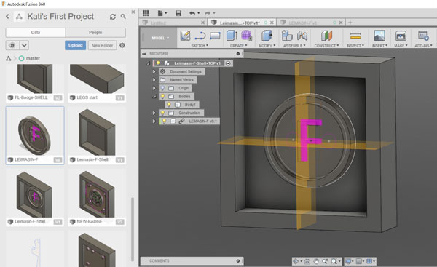The width and height of the screenshot is (437, 267).
Task: Open the Display Settings dropdown
Action: [349, 261]
